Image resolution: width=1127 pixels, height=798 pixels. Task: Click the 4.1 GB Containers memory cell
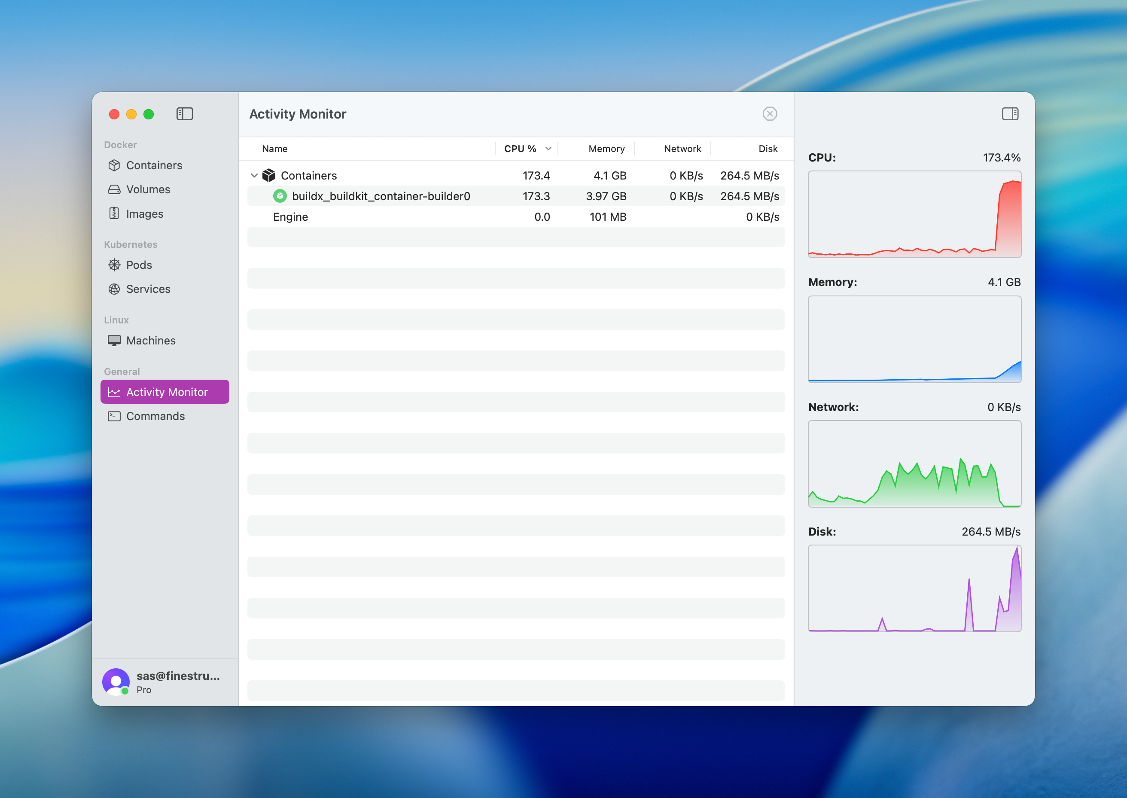pos(610,175)
